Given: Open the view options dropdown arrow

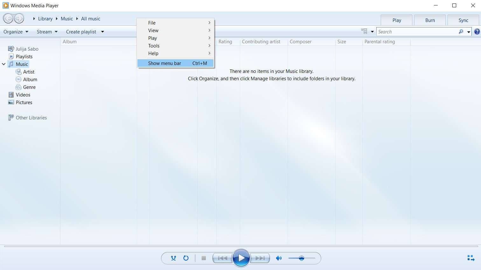Looking at the screenshot, I should [x=372, y=32].
